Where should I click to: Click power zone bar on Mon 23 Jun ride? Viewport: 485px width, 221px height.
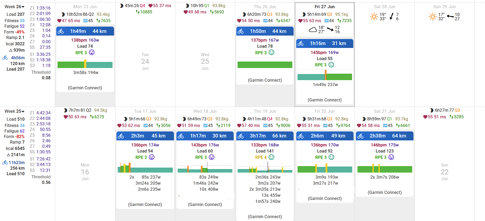85,65
